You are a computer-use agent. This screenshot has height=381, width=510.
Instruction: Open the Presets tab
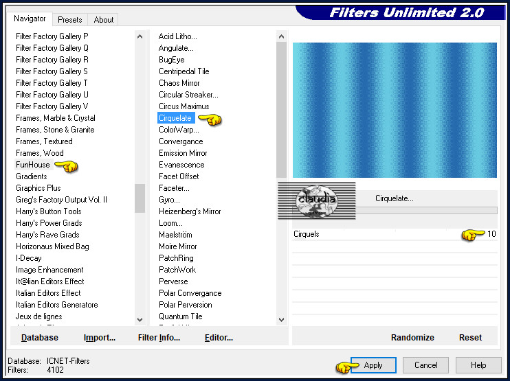point(70,20)
